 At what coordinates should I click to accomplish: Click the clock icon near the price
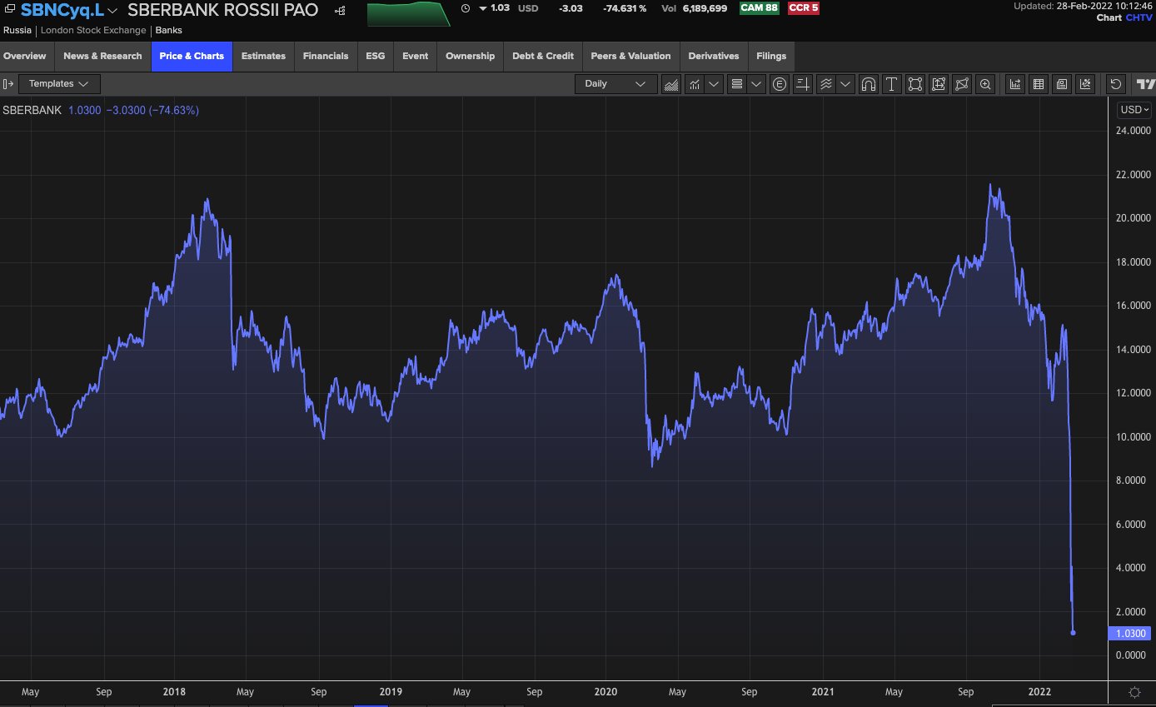(465, 8)
